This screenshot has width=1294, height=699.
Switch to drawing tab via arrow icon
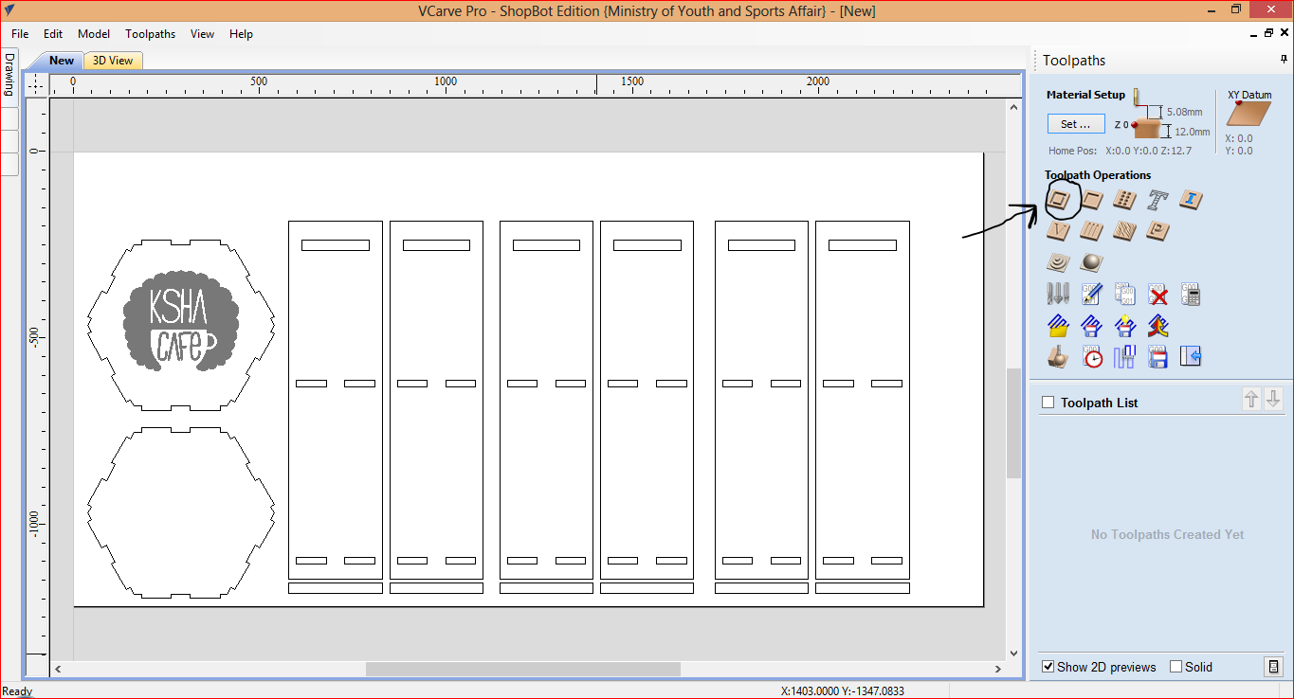click(1191, 357)
